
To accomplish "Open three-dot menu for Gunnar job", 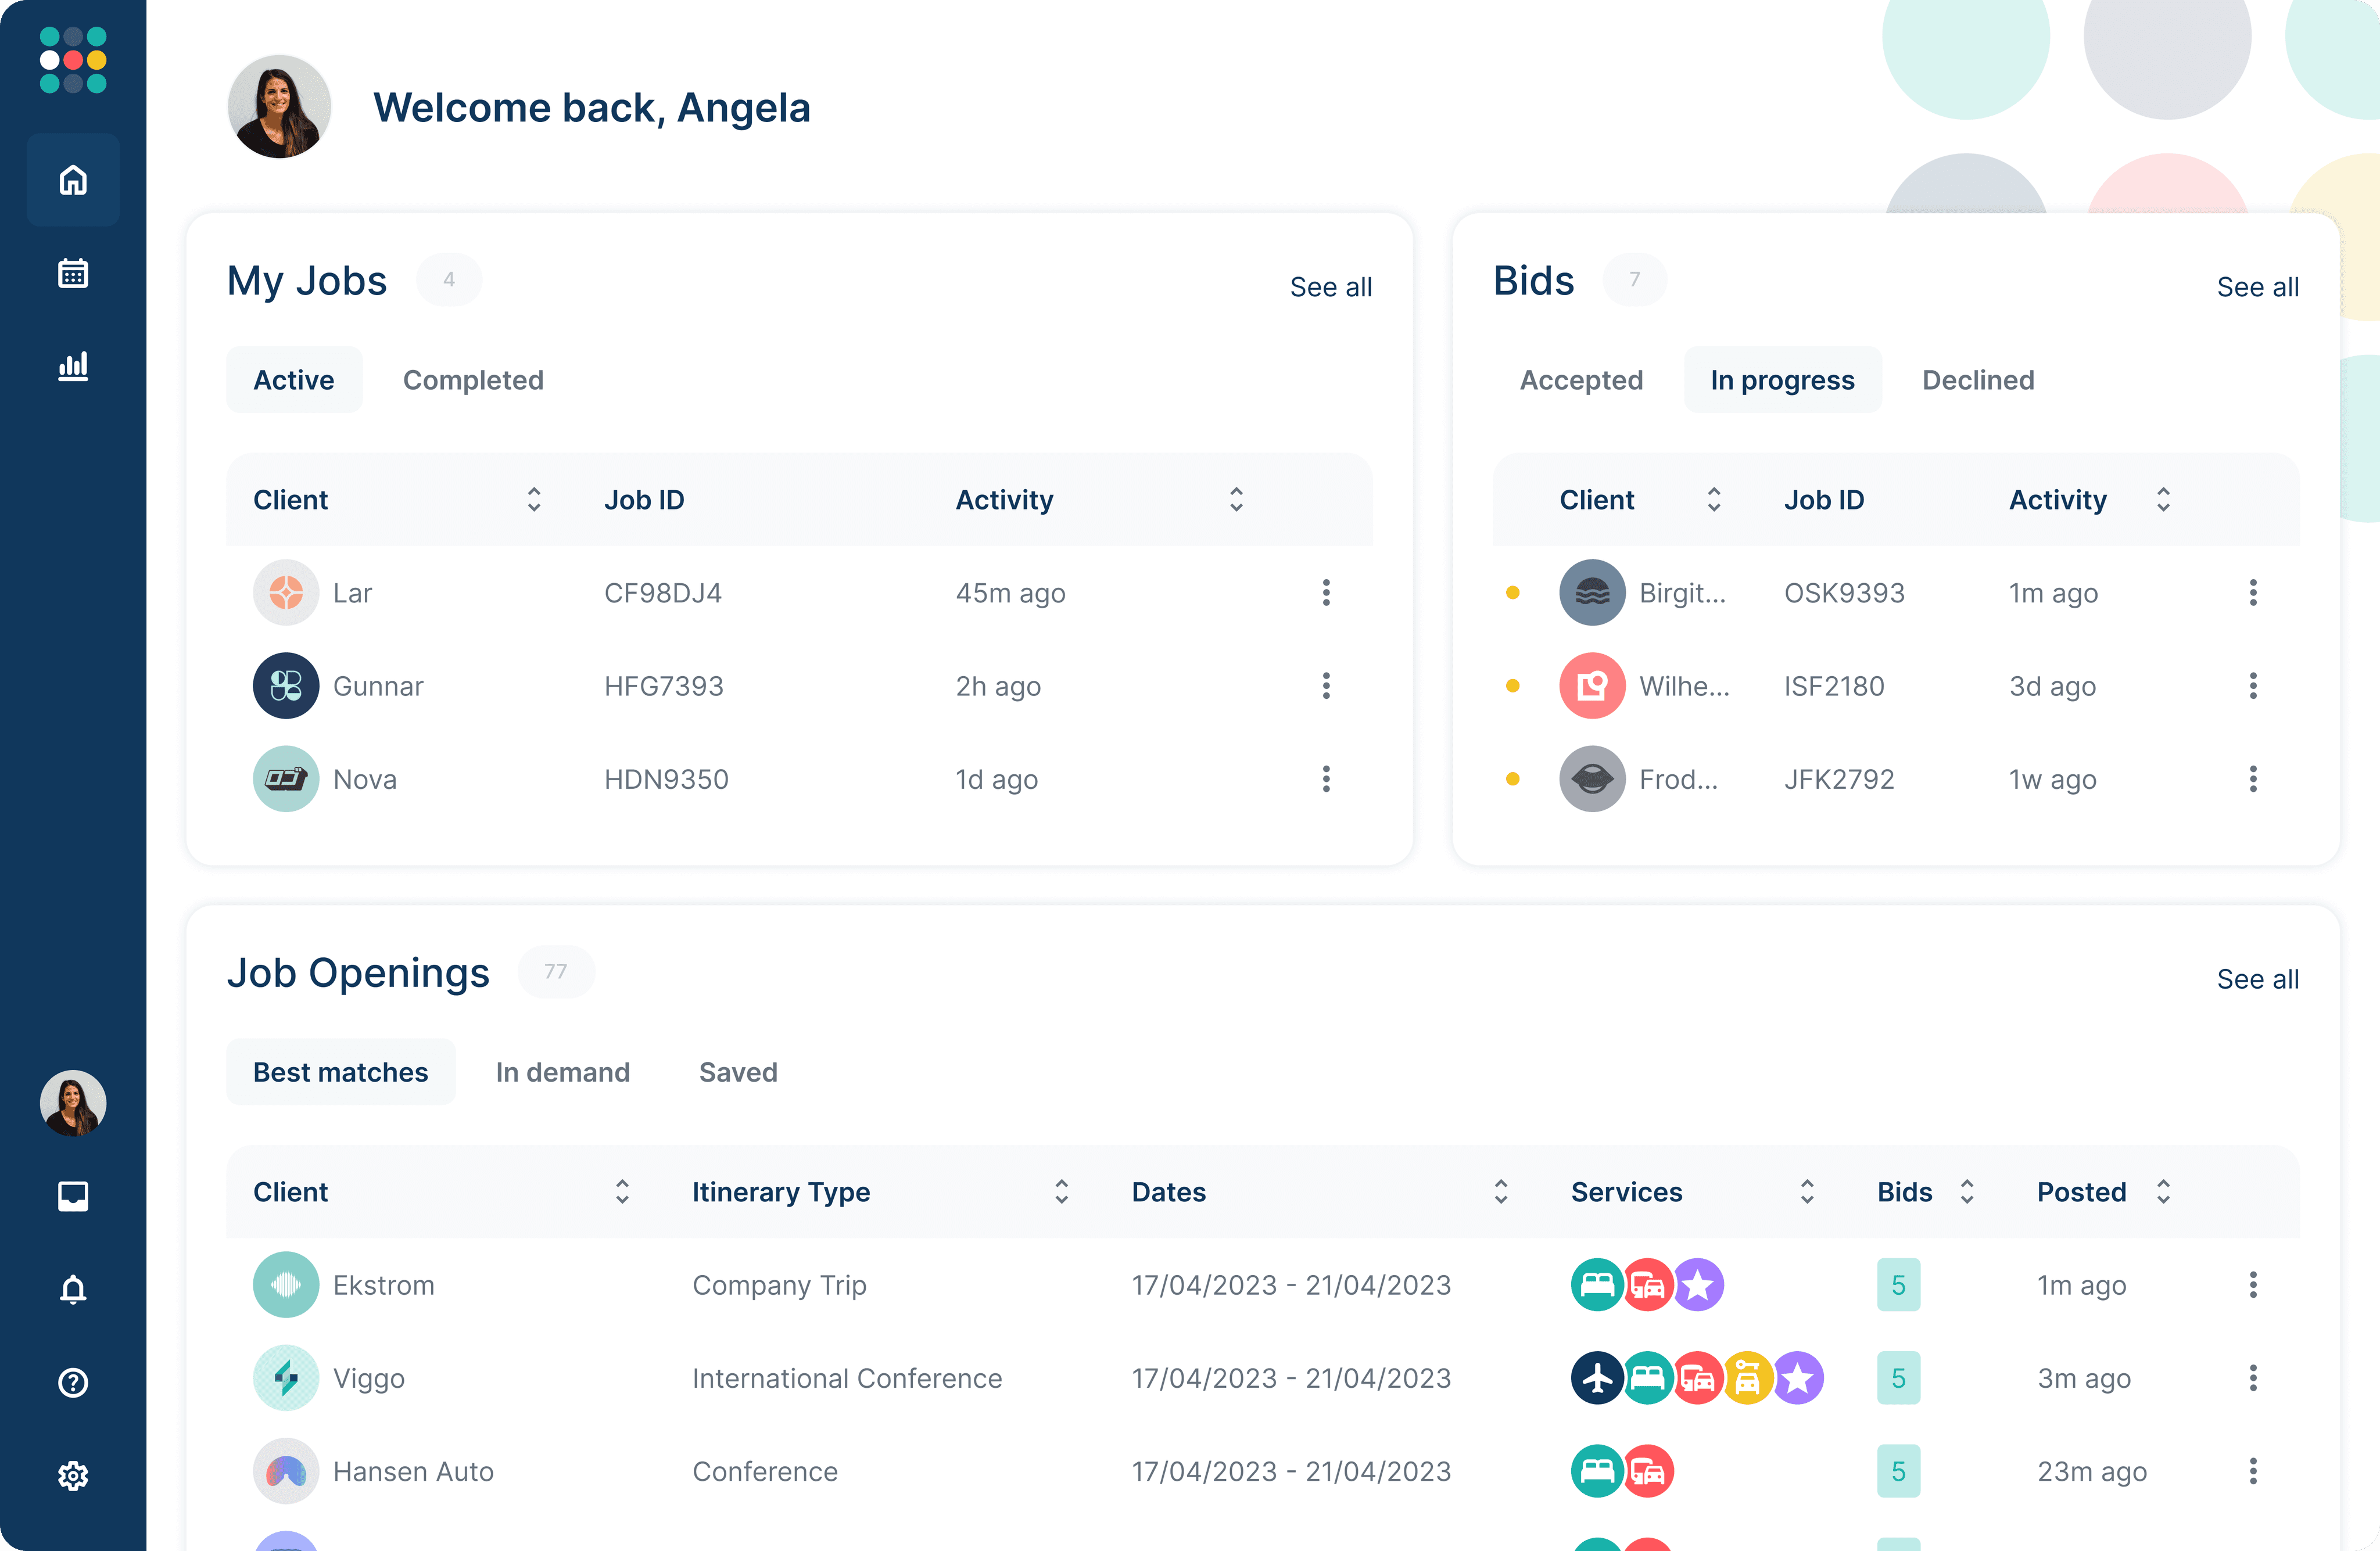I will click(1326, 686).
